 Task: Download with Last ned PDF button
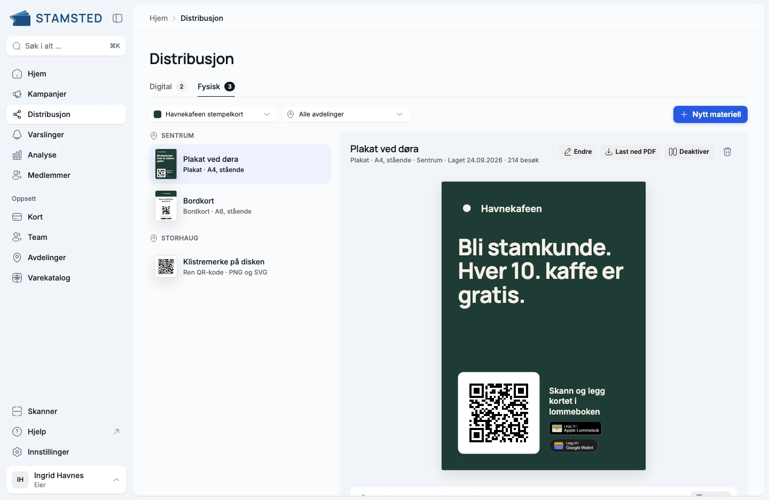point(630,152)
